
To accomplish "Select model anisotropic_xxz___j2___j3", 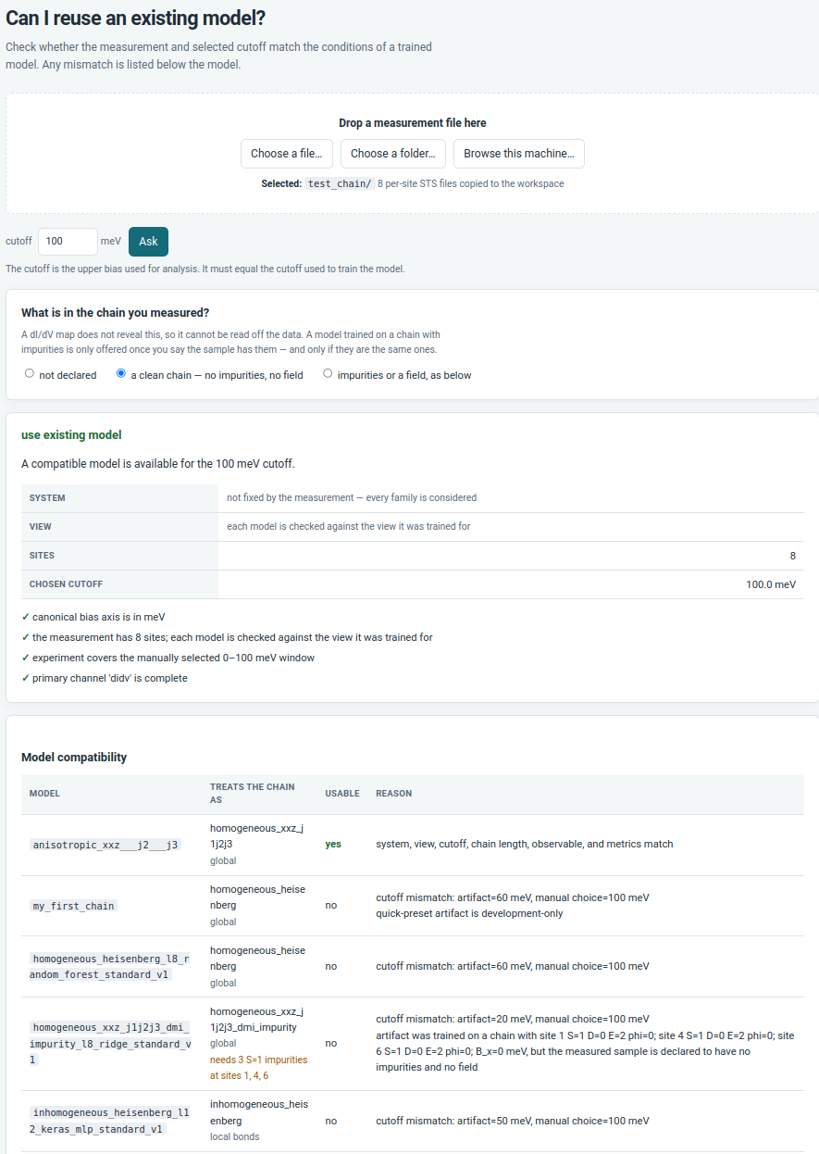I will tap(106, 845).
